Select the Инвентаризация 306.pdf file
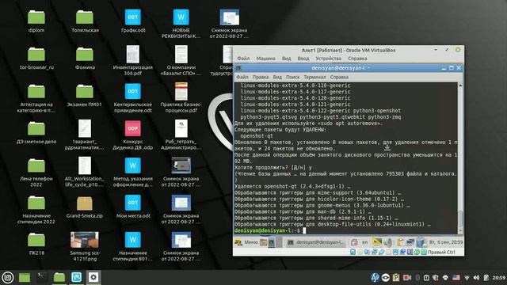Screen dimensions: 507x285 pyautogui.click(x=133, y=55)
